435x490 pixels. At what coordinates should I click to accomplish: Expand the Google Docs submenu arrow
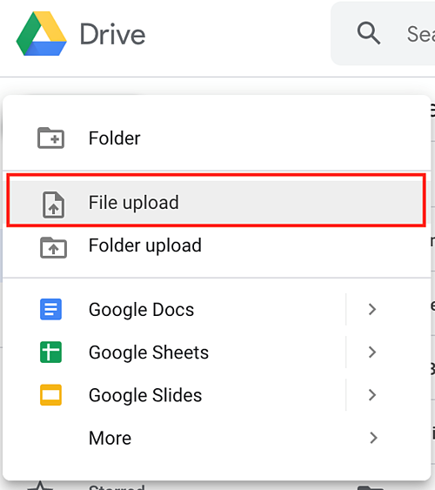[x=372, y=309]
